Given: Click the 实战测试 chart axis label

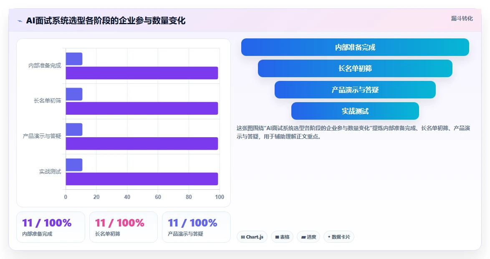Looking at the screenshot, I should (50, 171).
